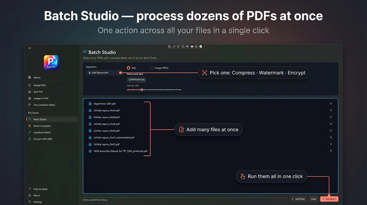Click the Add Files button
This screenshot has height=205, width=367.
(x=298, y=199)
